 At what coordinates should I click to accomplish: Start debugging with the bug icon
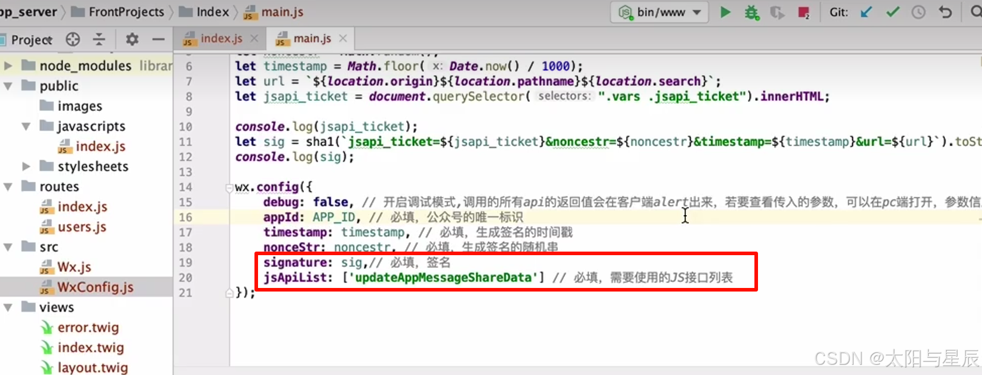pos(751,12)
